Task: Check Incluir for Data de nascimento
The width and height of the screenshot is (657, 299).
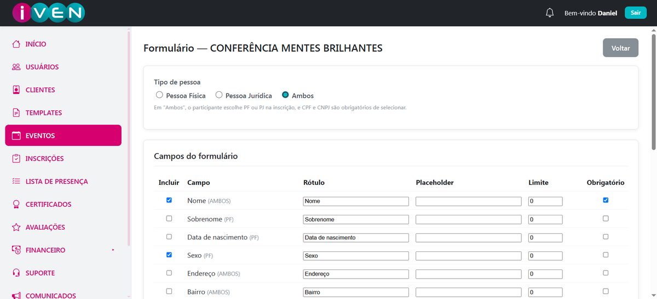Action: click(169, 237)
